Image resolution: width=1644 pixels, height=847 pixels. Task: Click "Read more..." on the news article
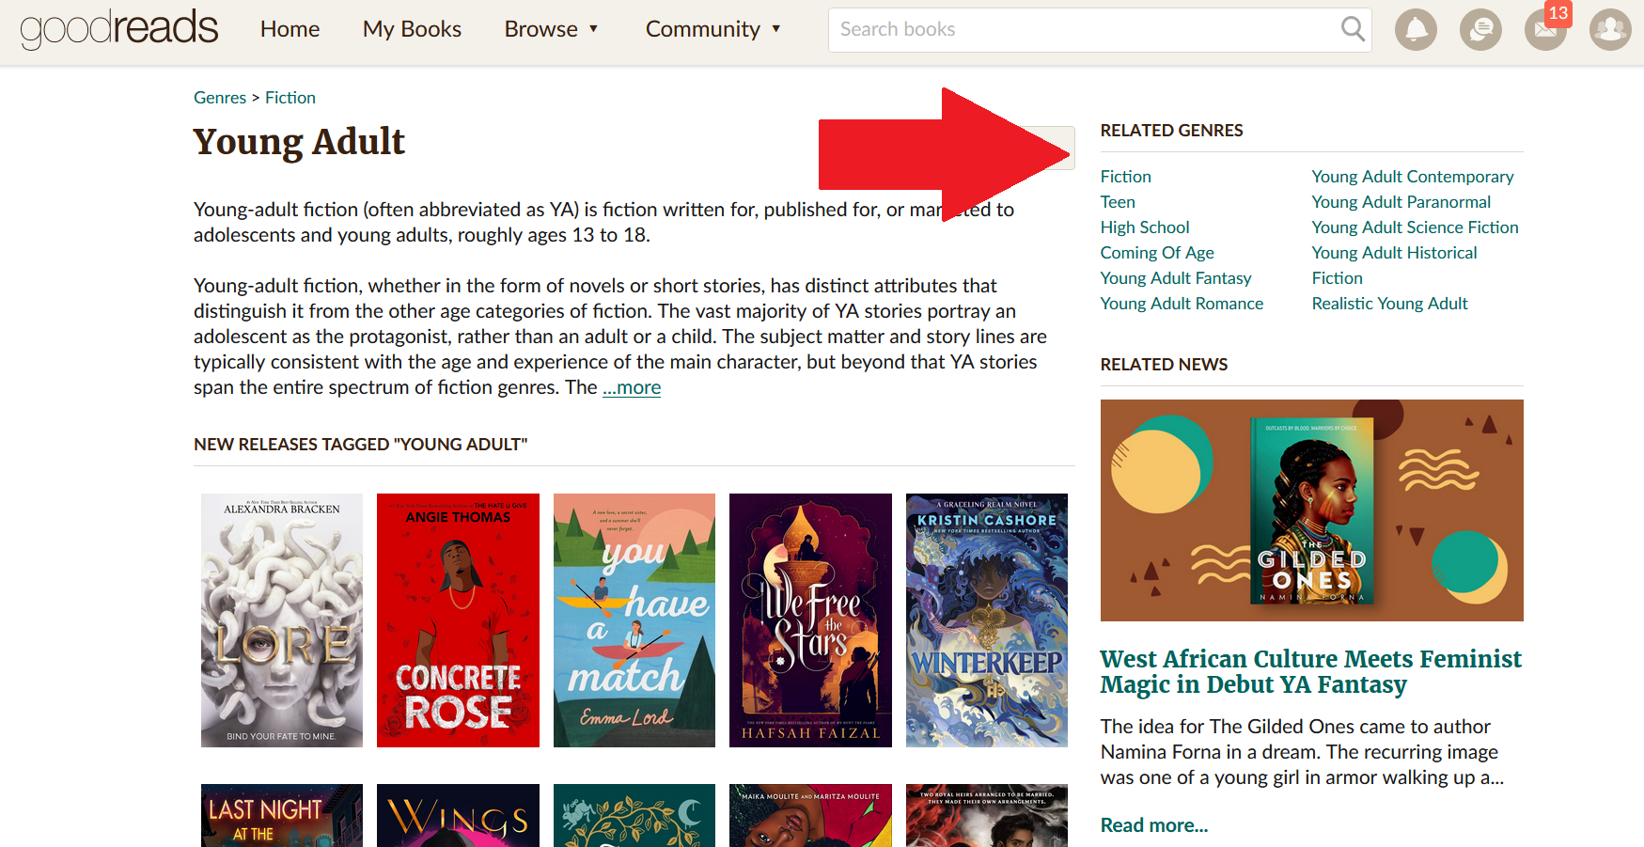1154,824
